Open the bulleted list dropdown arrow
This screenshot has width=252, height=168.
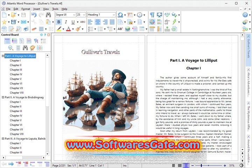click(95, 29)
